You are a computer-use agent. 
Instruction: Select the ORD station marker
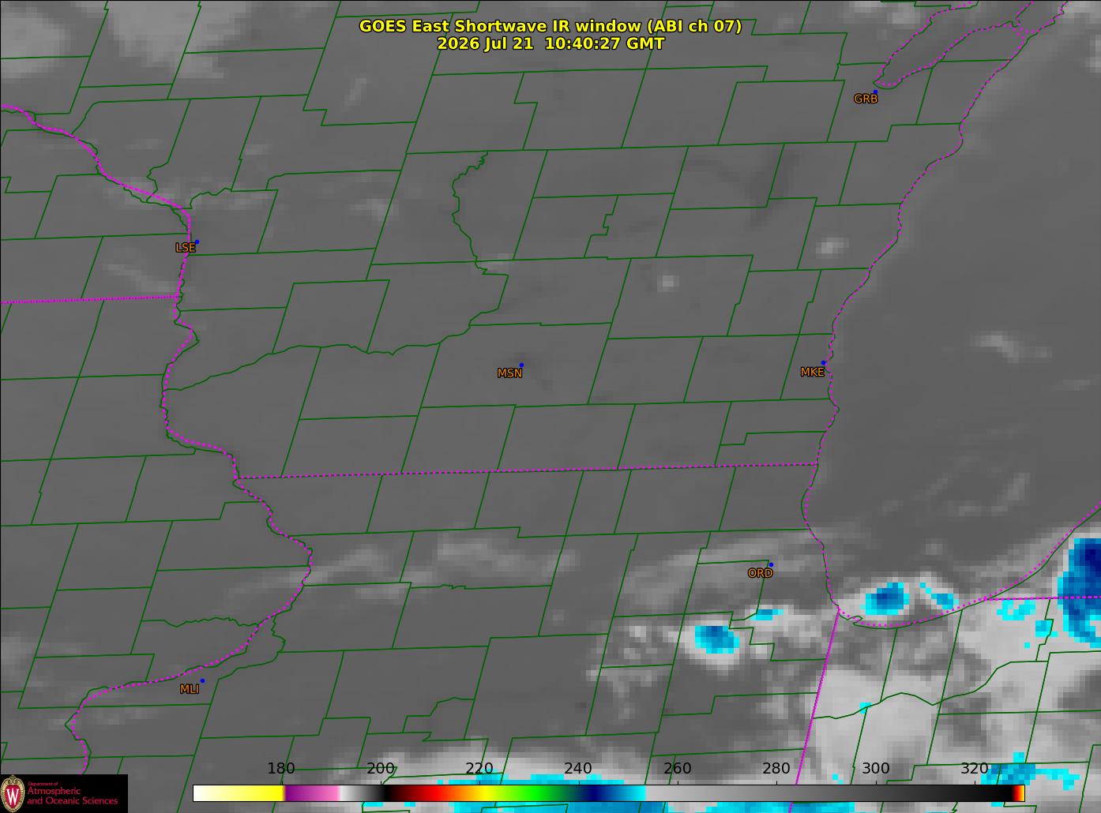pyautogui.click(x=771, y=565)
